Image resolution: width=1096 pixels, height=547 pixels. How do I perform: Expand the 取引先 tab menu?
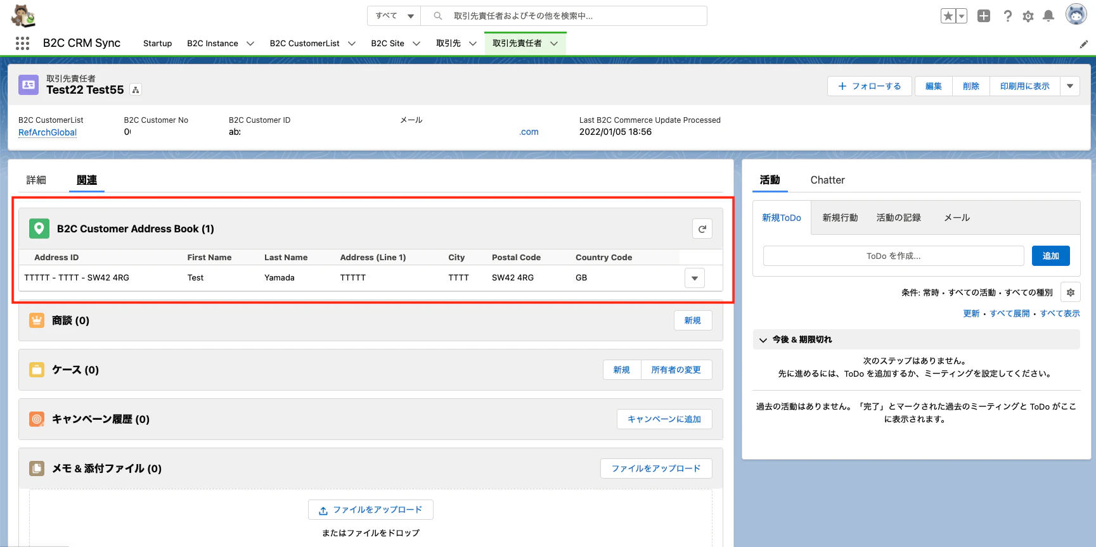(473, 44)
